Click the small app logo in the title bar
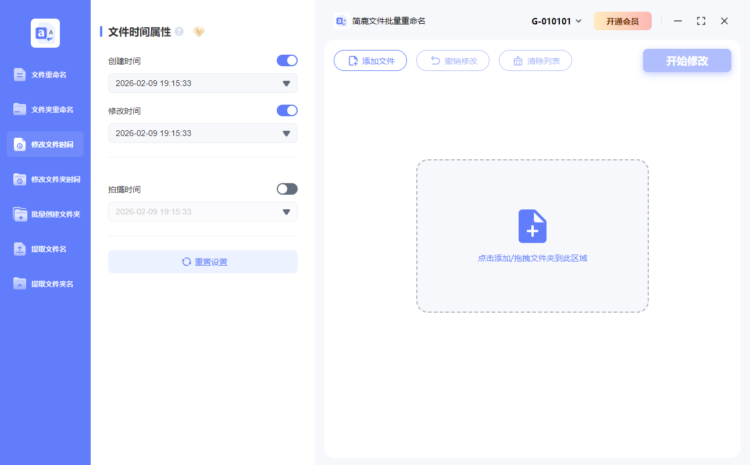 pos(341,21)
